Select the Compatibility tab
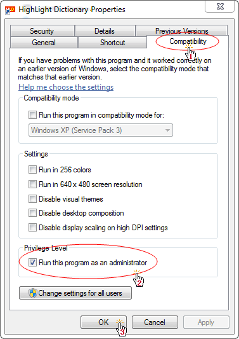This screenshot has height=339, width=239. pos(188,41)
